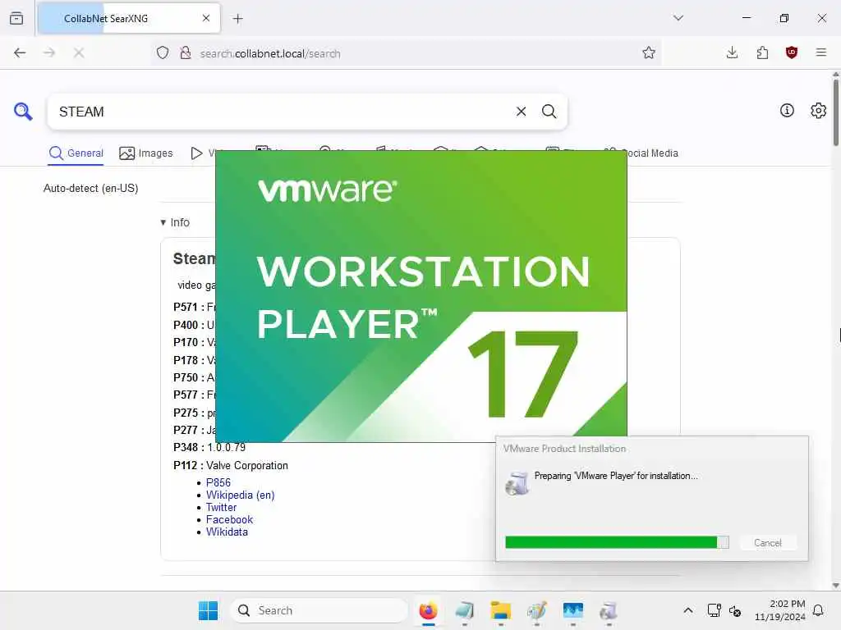Click the page vertical scrollbar thumb
This screenshot has width=841, height=630.
[835, 112]
